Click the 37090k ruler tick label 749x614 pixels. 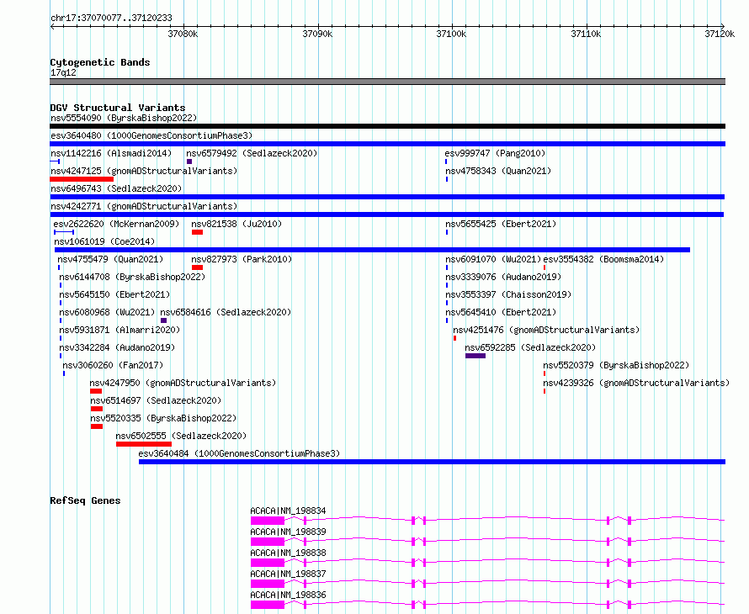[x=317, y=34]
